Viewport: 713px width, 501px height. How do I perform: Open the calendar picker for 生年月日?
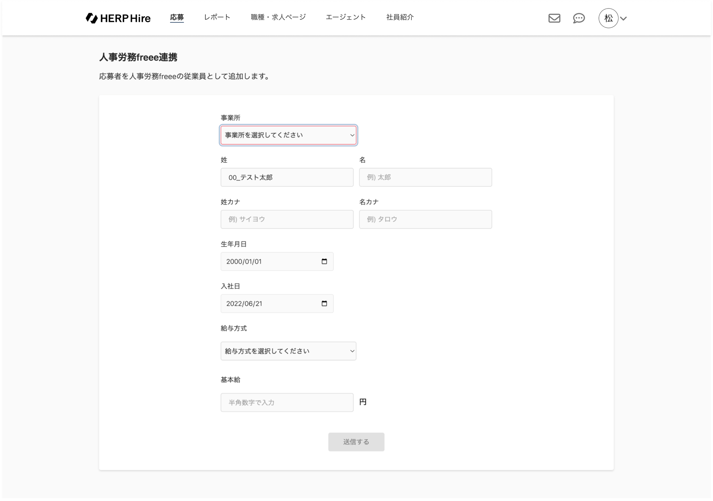[x=324, y=262]
